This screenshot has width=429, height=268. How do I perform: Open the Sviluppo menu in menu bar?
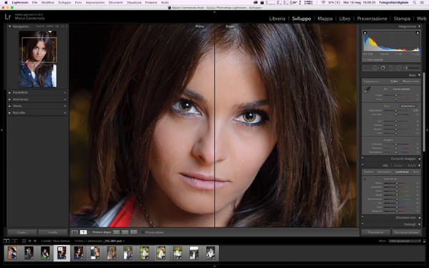pos(64,2)
